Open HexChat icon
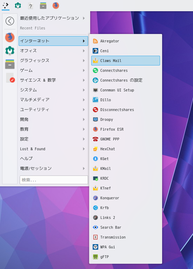 pyautogui.click(x=95, y=149)
